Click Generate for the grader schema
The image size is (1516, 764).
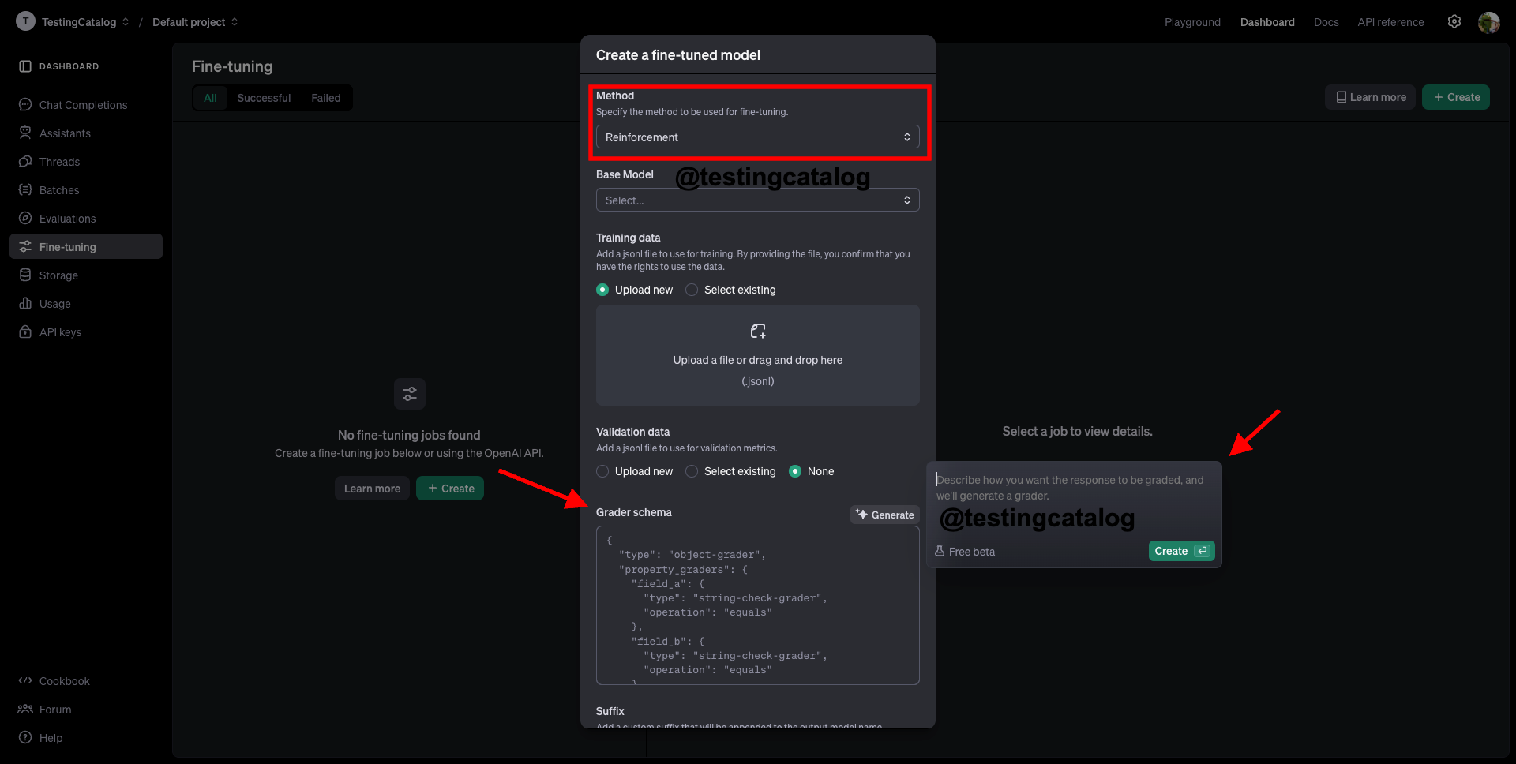coord(884,514)
